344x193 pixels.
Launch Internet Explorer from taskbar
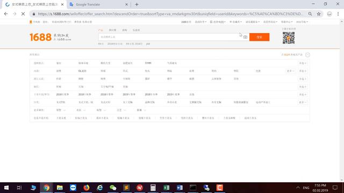coord(100,188)
